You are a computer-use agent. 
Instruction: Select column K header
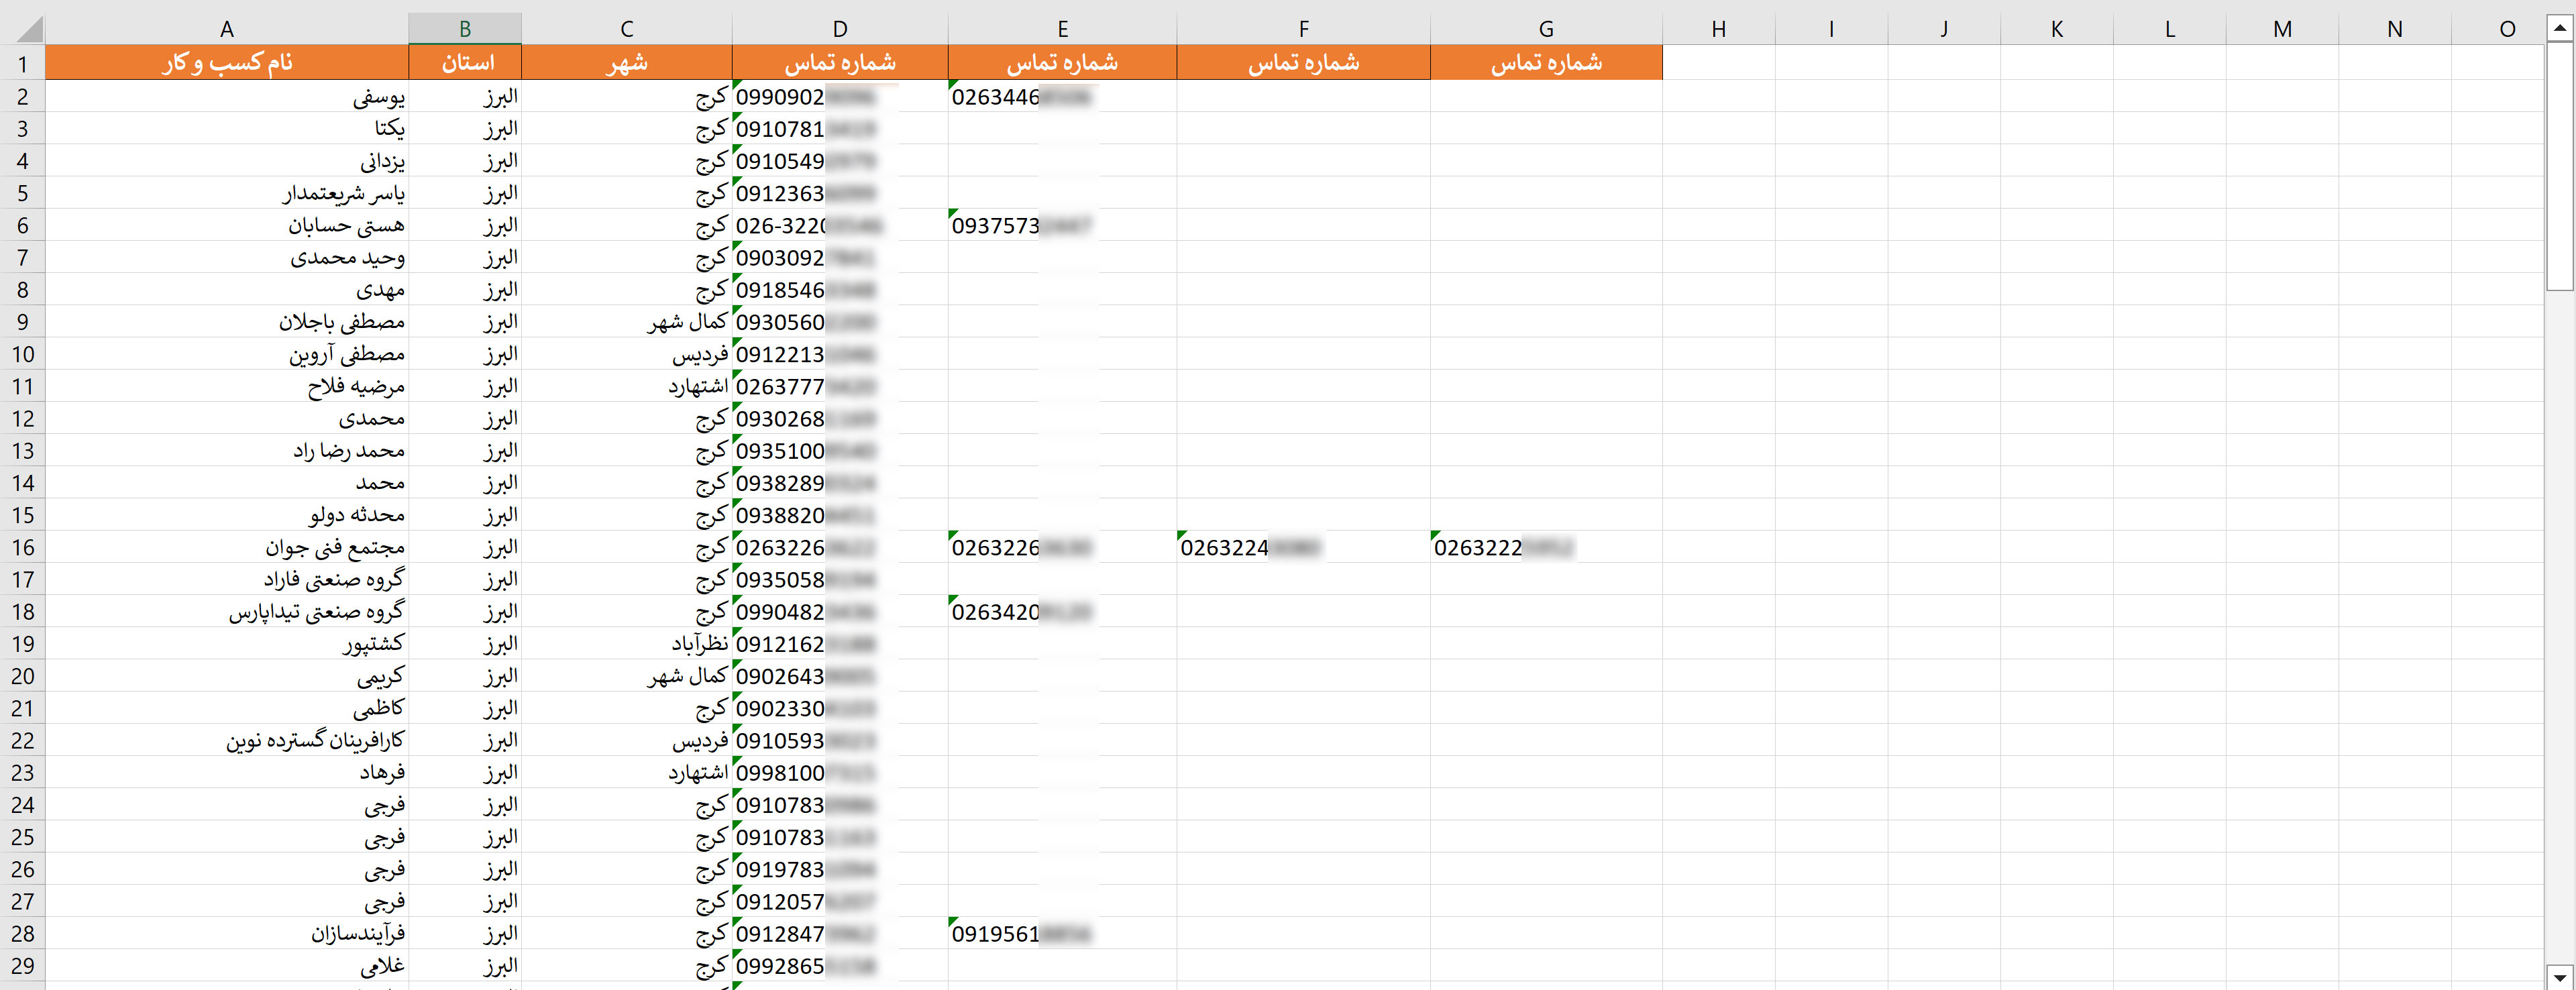tap(2057, 29)
